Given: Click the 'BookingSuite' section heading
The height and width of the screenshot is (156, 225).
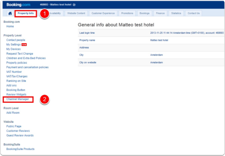Looking at the screenshot, I should 12,145.
